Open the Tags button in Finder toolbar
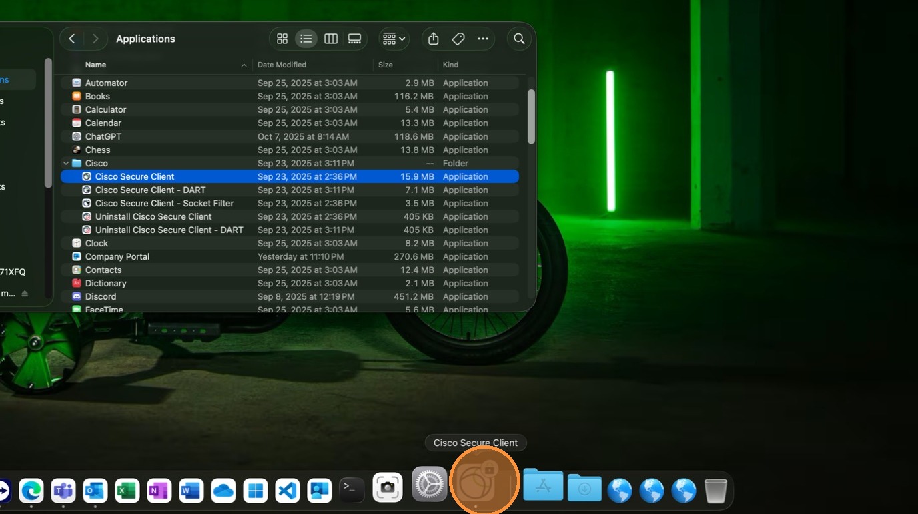Viewport: 918px width, 514px height. [x=458, y=39]
